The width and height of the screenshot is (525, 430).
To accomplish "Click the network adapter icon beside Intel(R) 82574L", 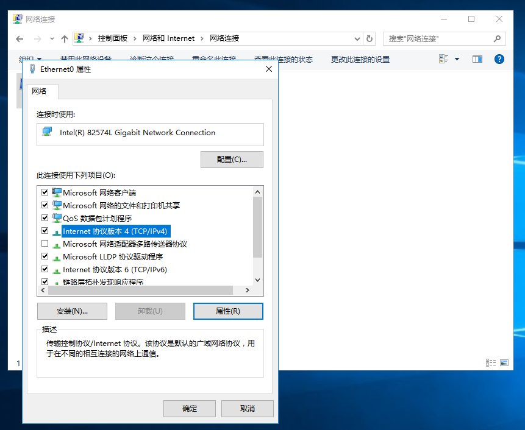I will (x=47, y=132).
